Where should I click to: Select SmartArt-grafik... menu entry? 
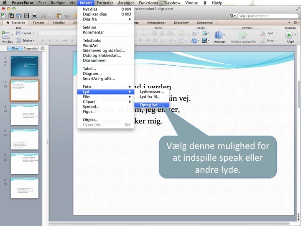pos(106,79)
